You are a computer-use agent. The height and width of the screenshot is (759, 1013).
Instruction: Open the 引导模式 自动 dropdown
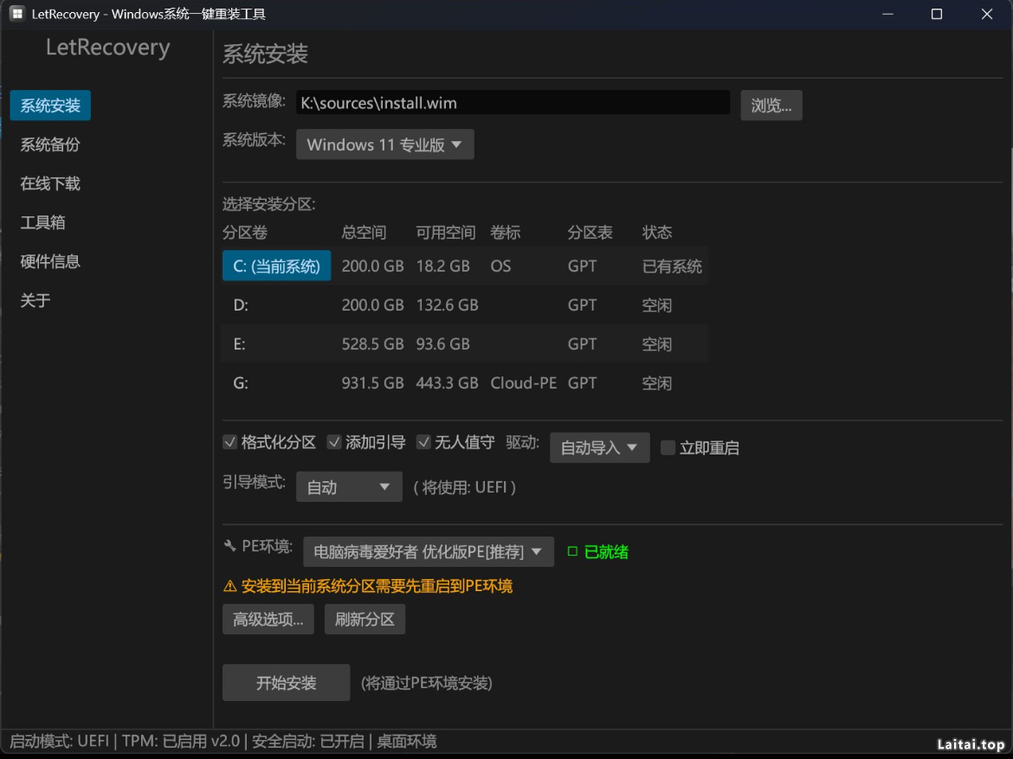tap(349, 487)
